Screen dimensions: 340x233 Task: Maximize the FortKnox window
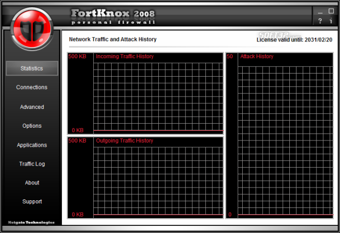pos(331,11)
